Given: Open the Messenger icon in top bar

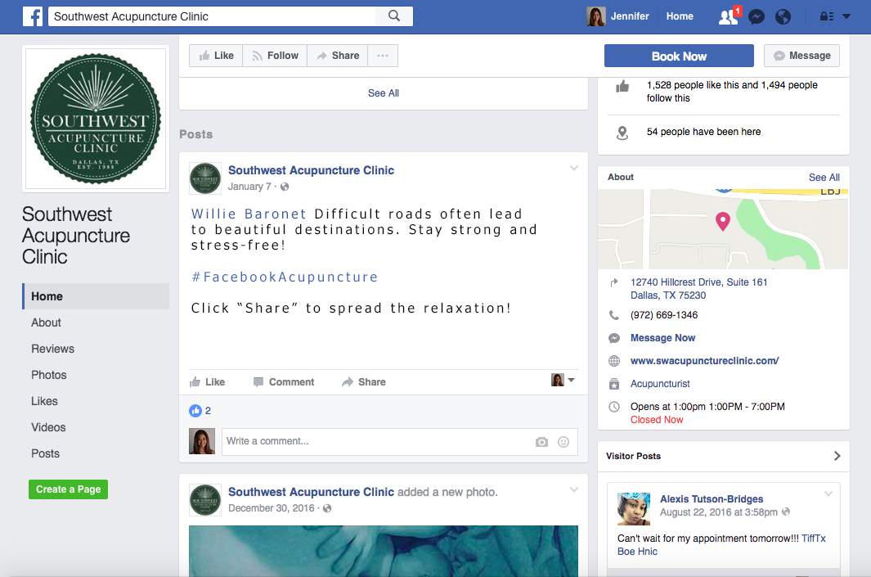Looking at the screenshot, I should point(756,16).
